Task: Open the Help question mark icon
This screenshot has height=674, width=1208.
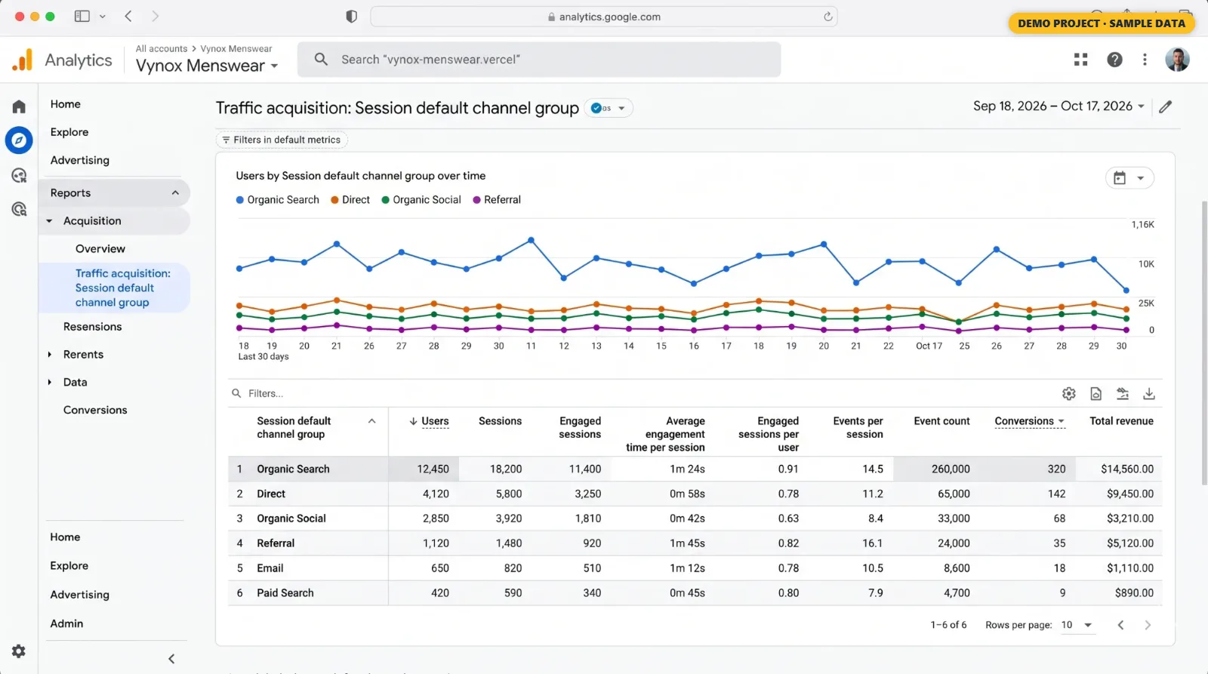Action: pyautogui.click(x=1114, y=60)
